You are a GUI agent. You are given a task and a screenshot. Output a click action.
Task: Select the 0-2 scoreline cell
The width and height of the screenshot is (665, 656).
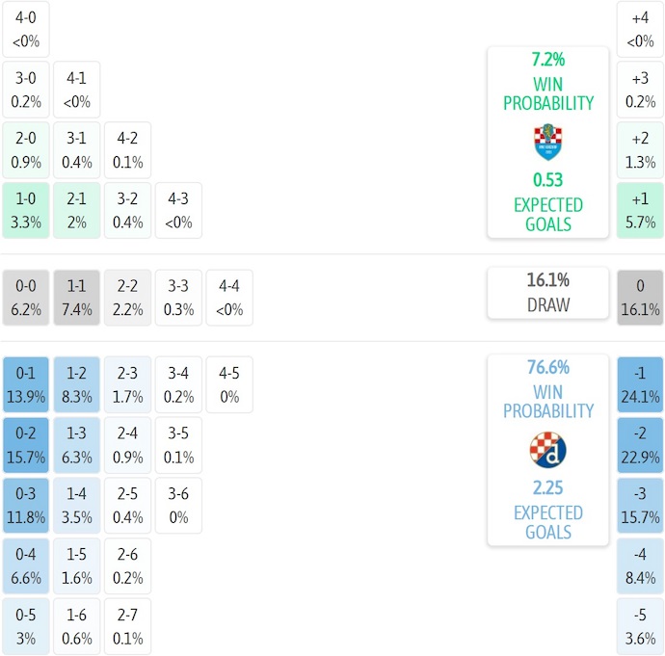(26, 445)
